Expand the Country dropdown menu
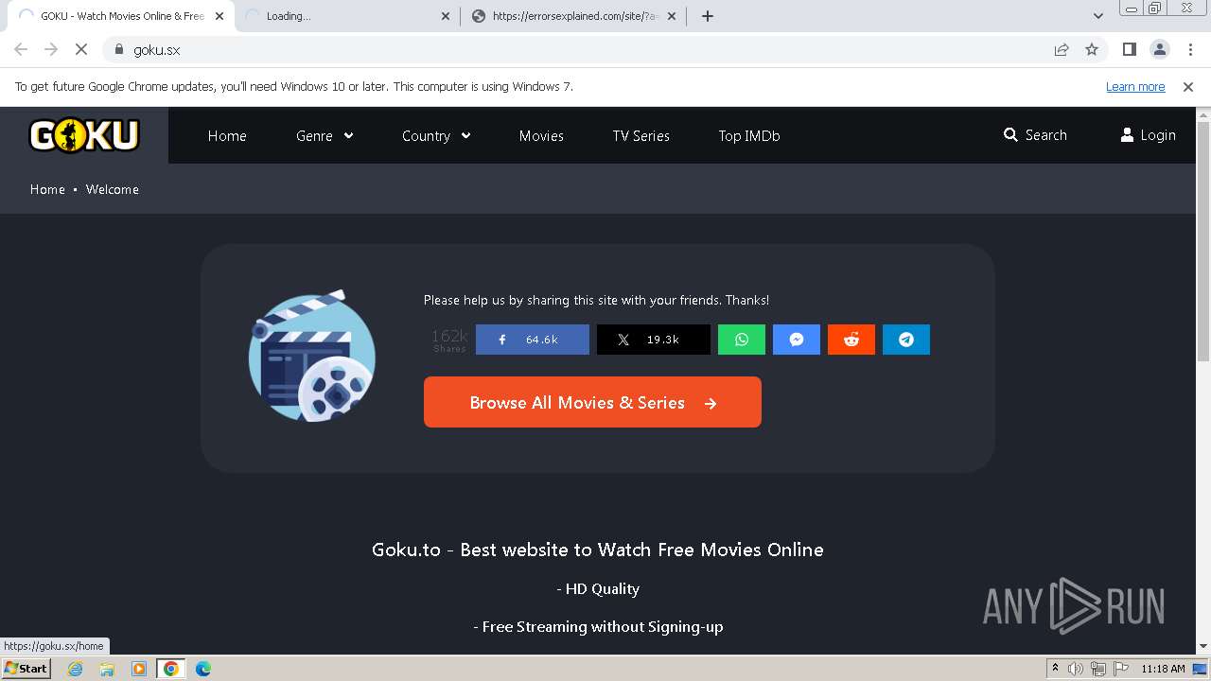 tap(436, 135)
